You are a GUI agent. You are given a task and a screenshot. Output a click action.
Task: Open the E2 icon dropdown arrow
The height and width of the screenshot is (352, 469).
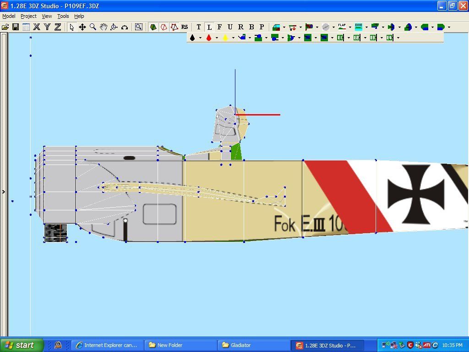[x=365, y=38]
